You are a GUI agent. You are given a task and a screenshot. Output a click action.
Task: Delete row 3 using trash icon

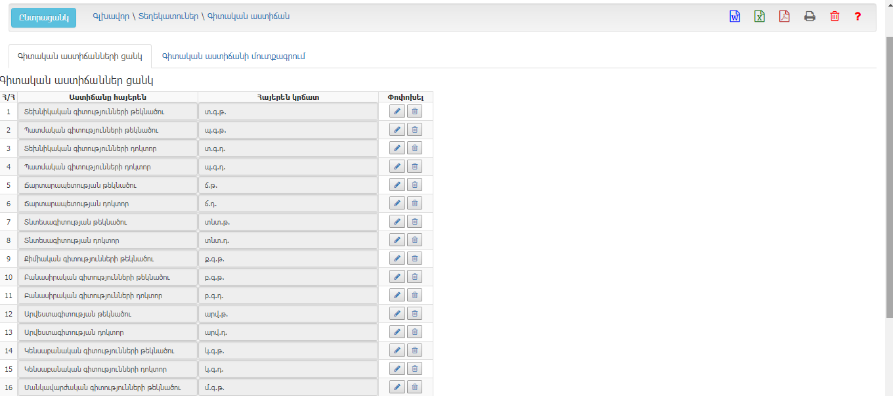[x=415, y=148]
